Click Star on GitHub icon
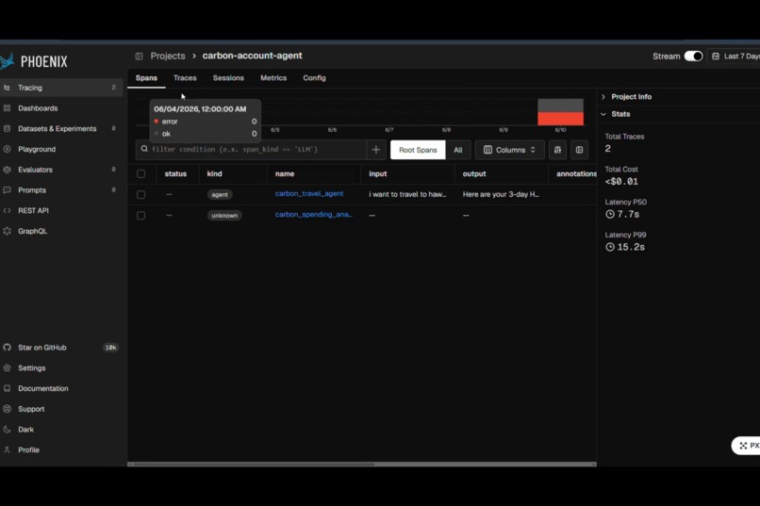Screen dimensions: 760x506 [7, 347]
